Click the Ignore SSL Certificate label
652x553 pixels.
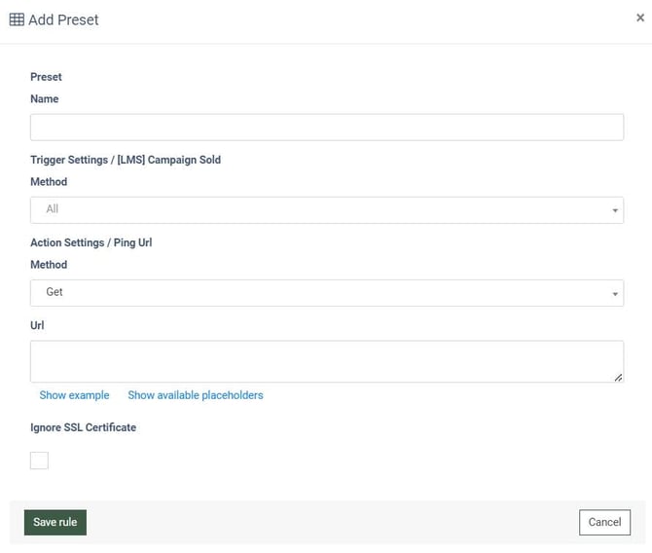click(x=84, y=427)
